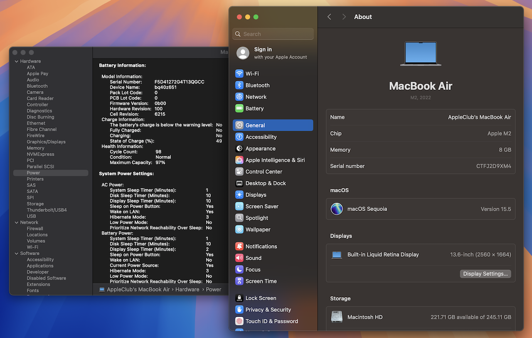Click the Built-in Liquid Retina Display icon
The image size is (532, 338).
point(337,255)
